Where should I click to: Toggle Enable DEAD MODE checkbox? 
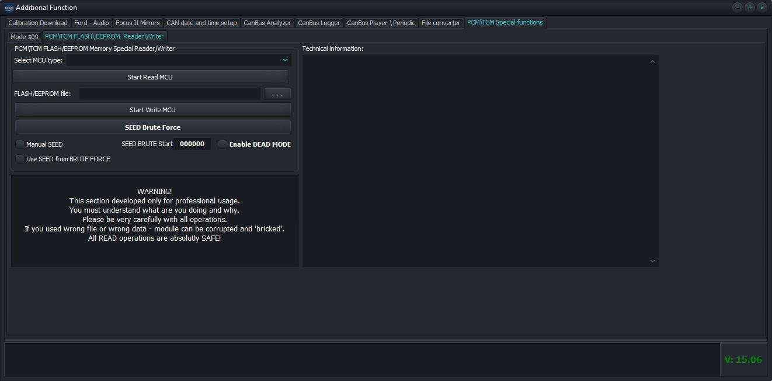click(x=222, y=144)
